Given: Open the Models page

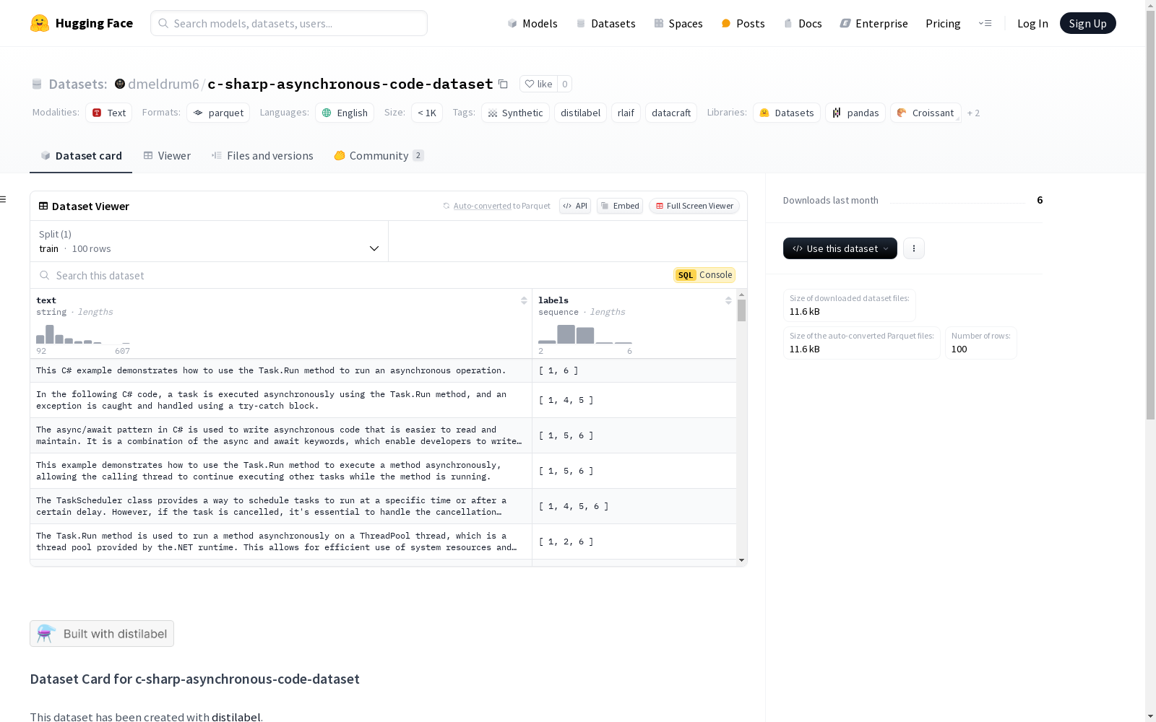Looking at the screenshot, I should [532, 23].
